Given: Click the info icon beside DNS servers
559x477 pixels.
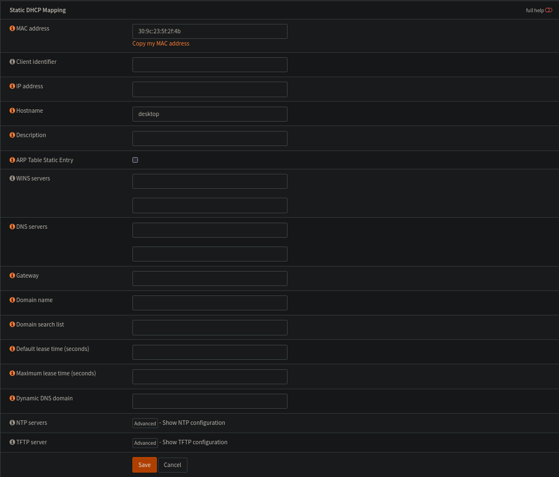Looking at the screenshot, I should tap(12, 227).
